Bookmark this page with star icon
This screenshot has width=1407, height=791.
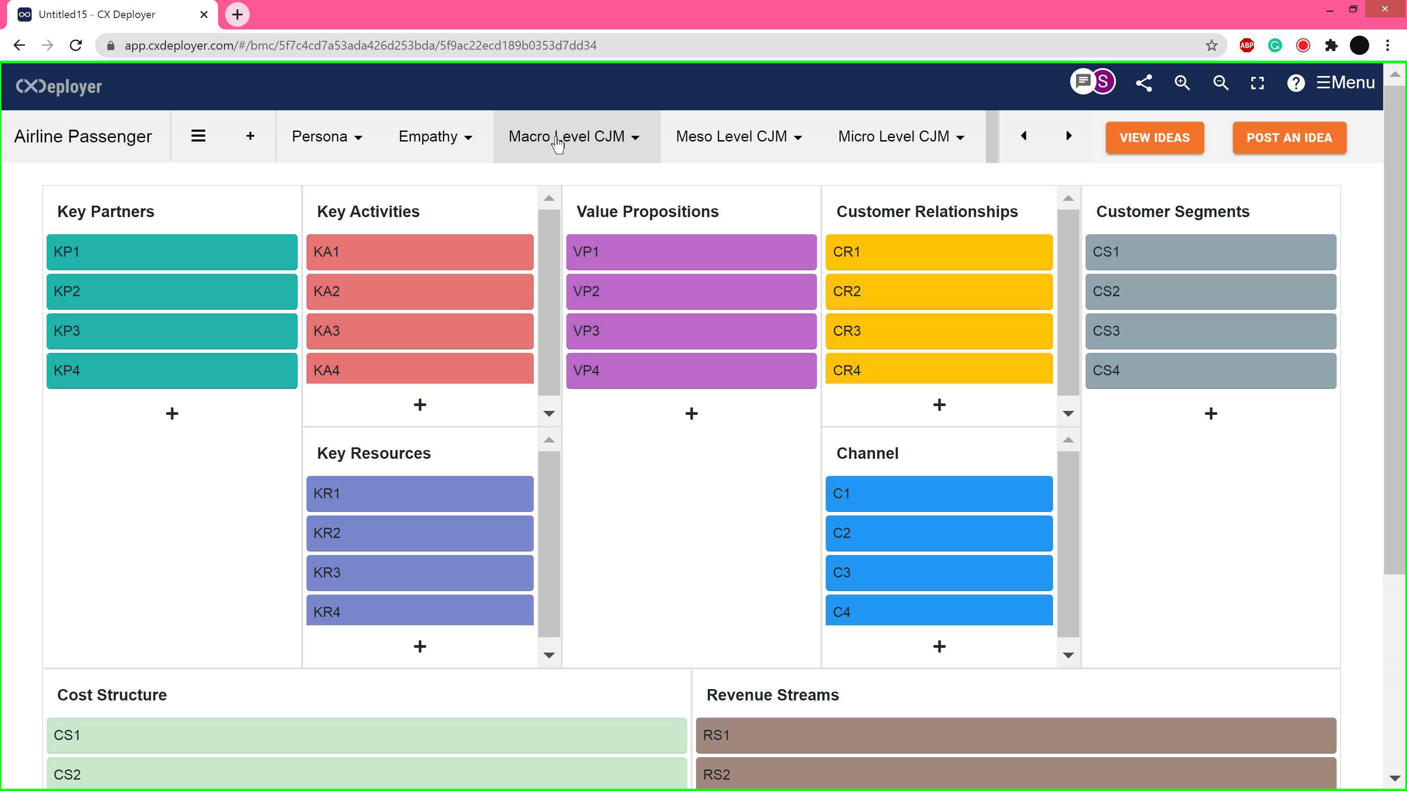(1211, 45)
